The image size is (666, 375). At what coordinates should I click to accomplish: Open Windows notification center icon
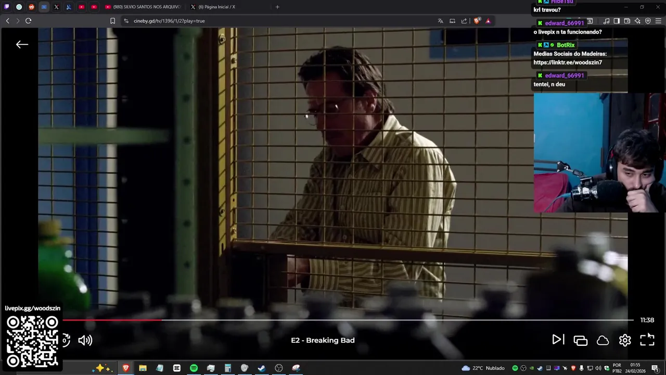click(655, 368)
